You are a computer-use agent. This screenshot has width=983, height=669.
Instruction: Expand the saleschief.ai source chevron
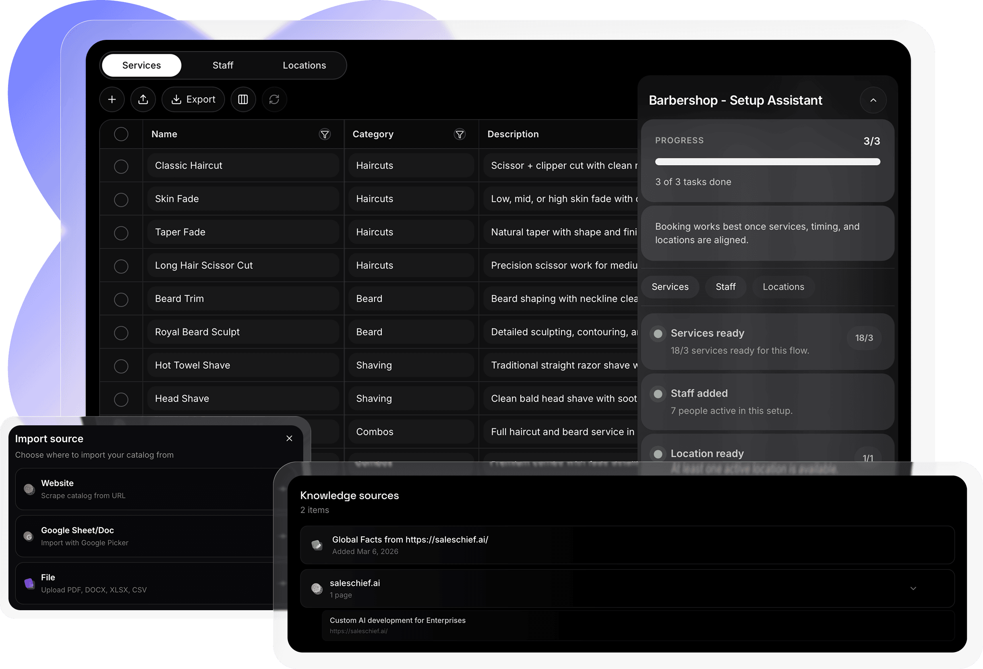pos(913,588)
